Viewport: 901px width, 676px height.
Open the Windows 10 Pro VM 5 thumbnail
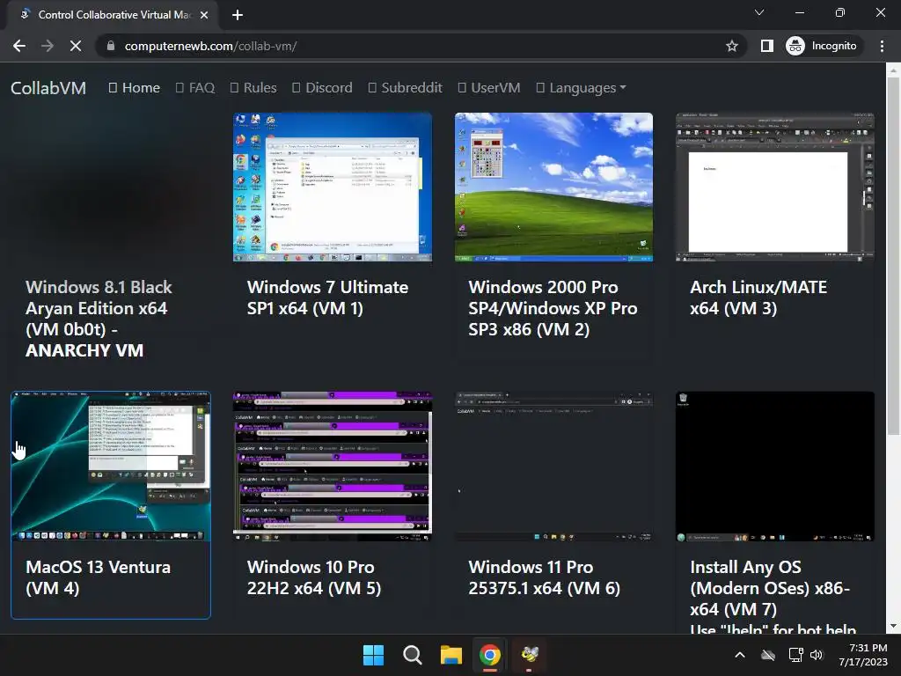tap(332, 467)
